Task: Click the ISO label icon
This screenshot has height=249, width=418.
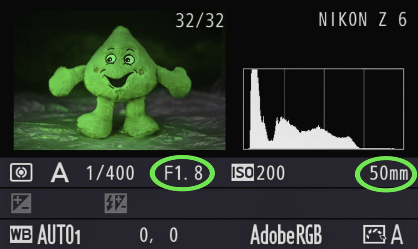Action: (242, 173)
